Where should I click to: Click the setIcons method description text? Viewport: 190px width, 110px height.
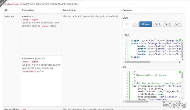(x=91, y=16)
